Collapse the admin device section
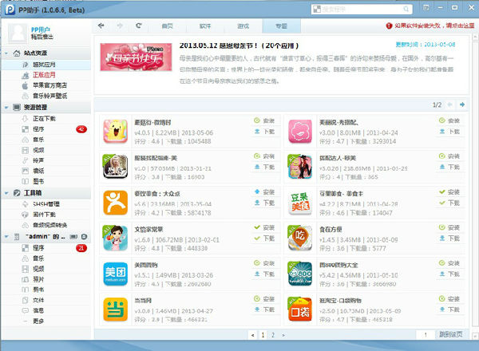Image resolution: width=479 pixels, height=351 pixels. tap(6, 237)
